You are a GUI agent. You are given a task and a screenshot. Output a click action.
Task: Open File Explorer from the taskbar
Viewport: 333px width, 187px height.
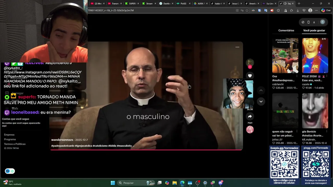tap(175, 183)
